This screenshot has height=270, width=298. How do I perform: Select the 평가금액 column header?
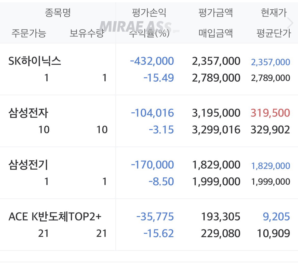click(x=216, y=13)
